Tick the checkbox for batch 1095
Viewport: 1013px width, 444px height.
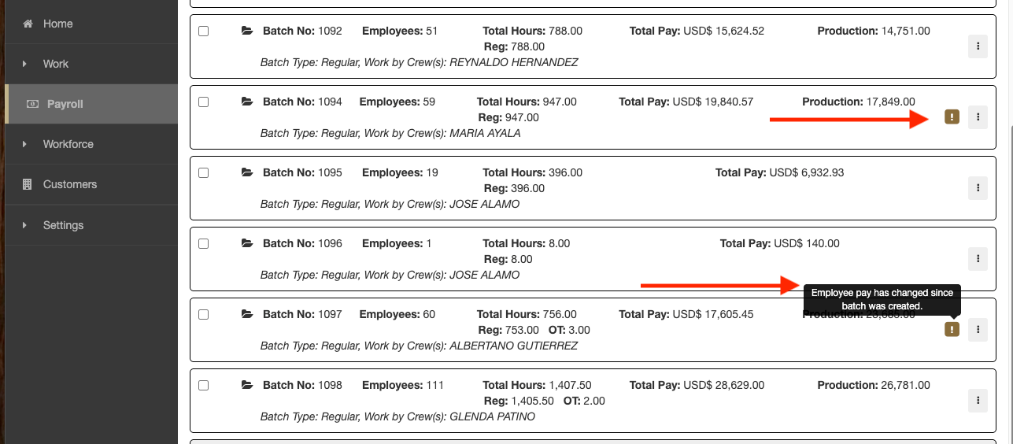tap(204, 173)
